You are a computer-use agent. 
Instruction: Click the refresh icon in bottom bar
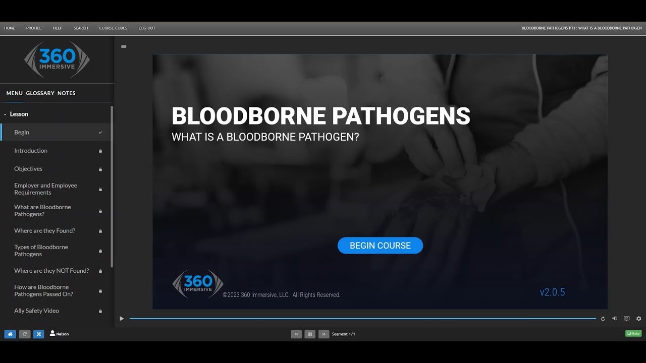pos(25,334)
